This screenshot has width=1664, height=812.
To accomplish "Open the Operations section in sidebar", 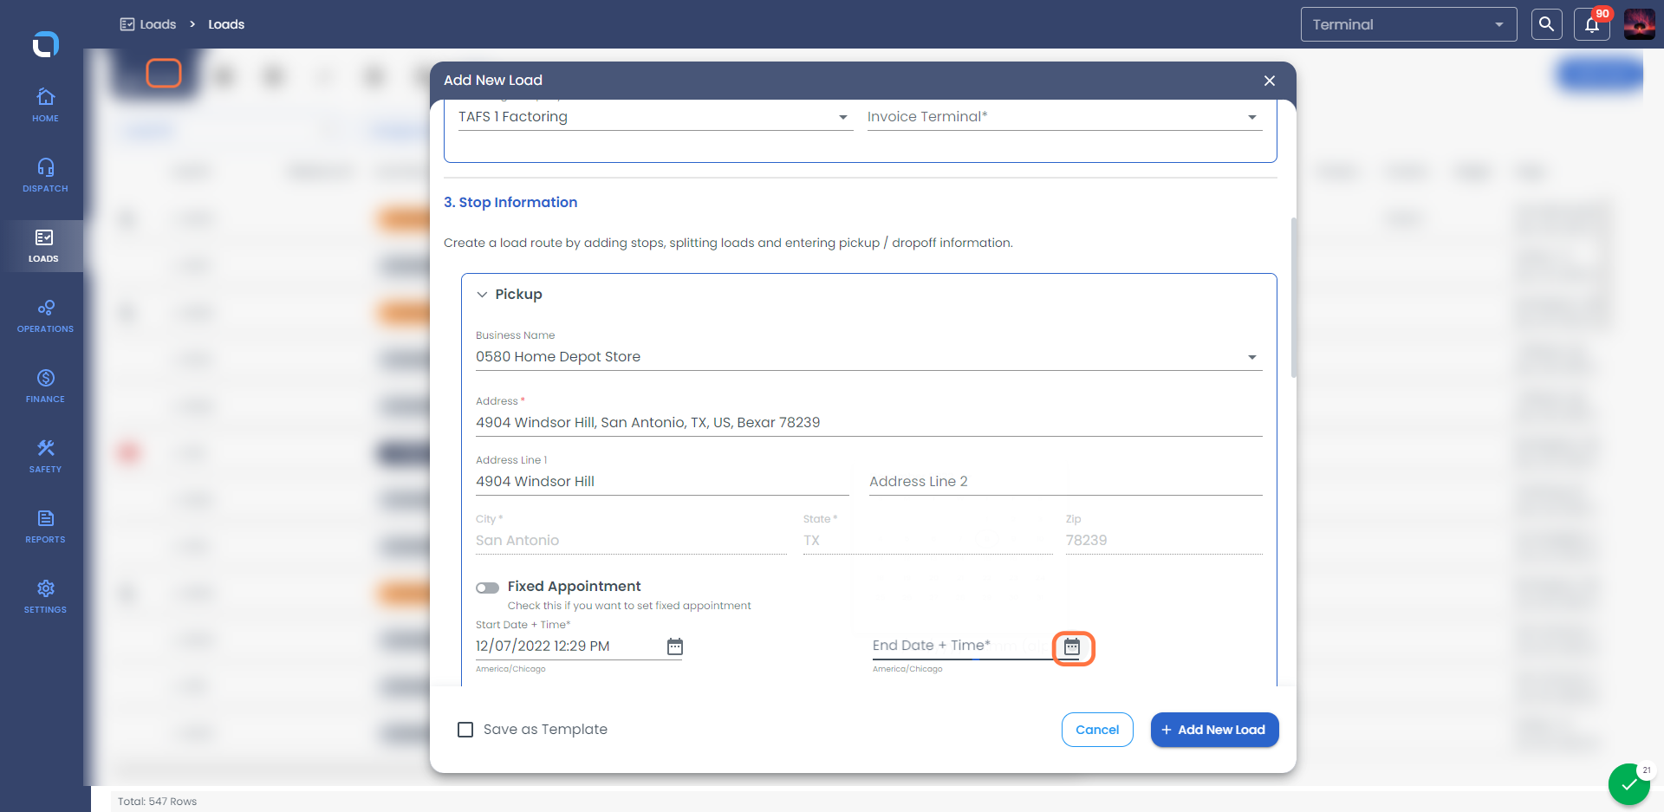I will (x=45, y=316).
